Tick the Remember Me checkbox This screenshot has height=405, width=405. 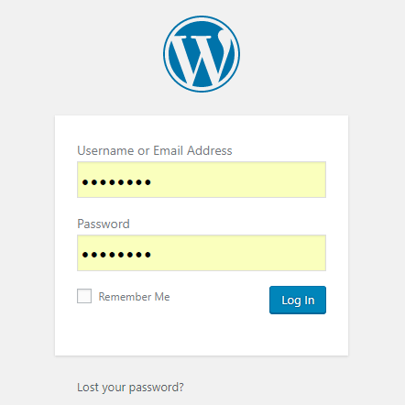click(84, 296)
